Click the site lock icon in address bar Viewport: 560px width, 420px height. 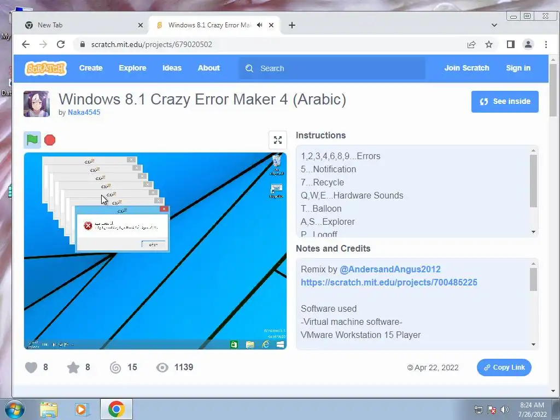tap(83, 44)
